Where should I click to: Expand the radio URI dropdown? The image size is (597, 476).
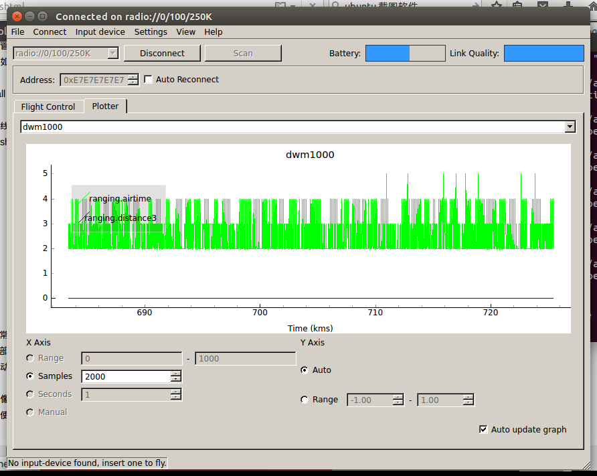[x=112, y=53]
